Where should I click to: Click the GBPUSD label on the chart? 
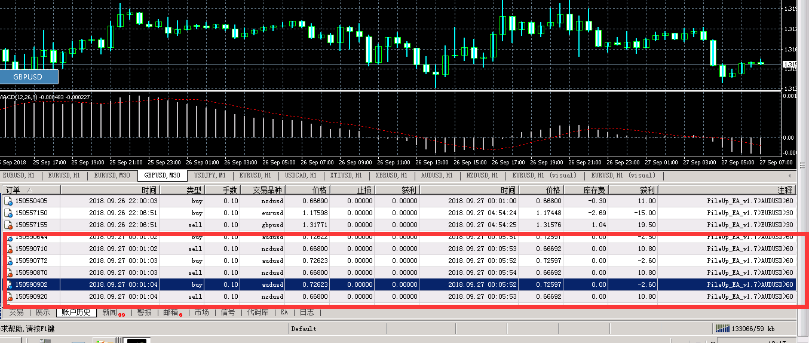(29, 77)
